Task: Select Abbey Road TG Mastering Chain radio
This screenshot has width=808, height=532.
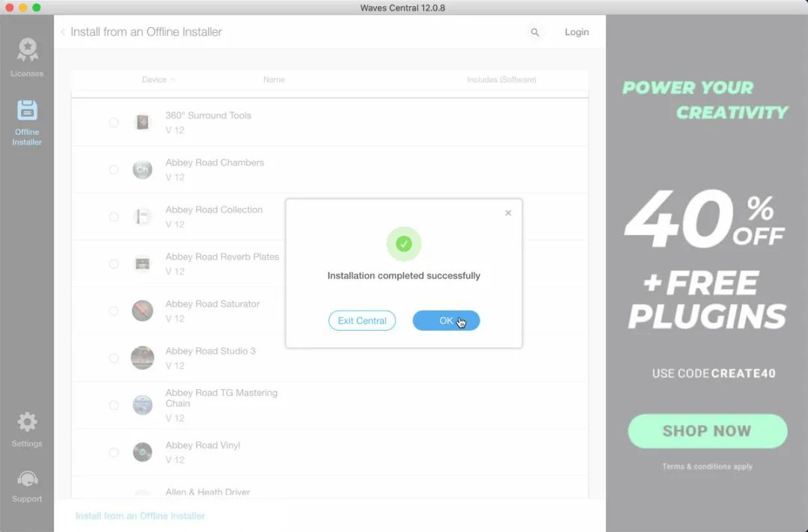Action: pyautogui.click(x=114, y=406)
